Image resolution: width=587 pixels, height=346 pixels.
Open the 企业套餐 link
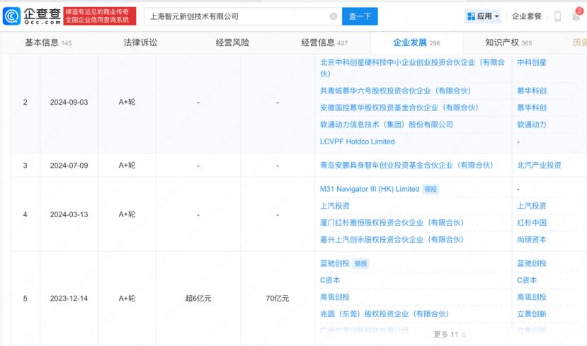point(526,16)
